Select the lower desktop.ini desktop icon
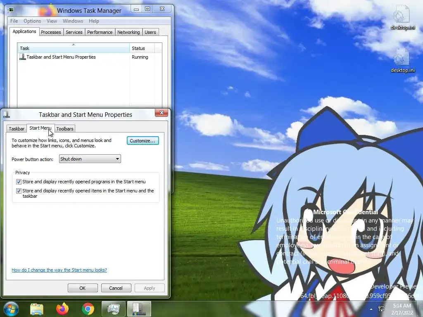 402,60
